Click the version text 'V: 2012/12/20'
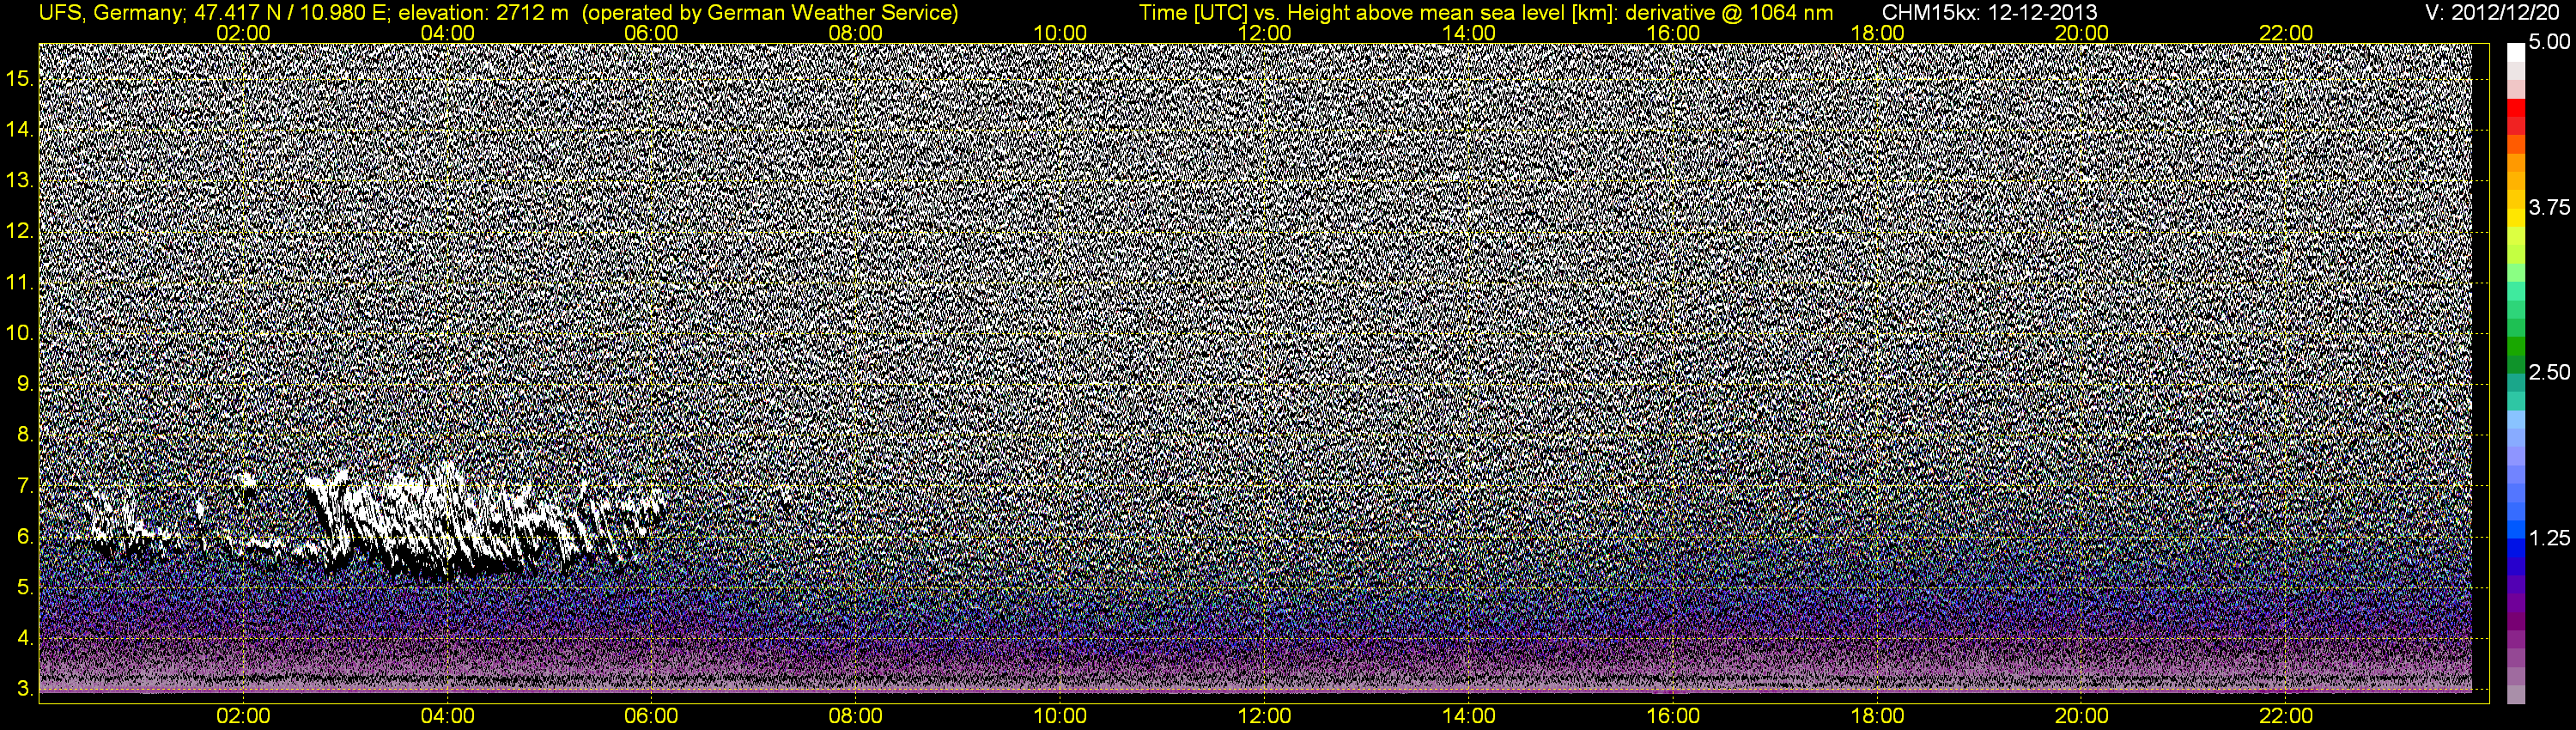 [x=2493, y=13]
